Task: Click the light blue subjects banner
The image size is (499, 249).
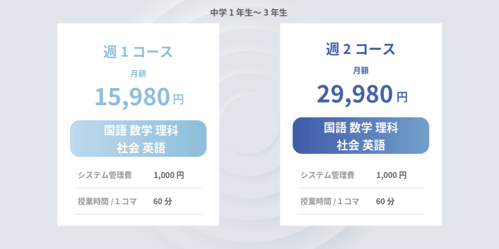Action: coord(138,139)
